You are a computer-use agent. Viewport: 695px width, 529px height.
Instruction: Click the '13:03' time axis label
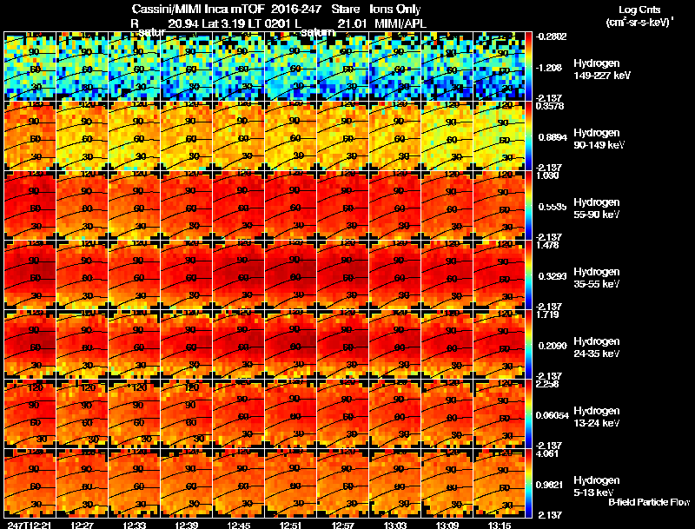point(395,526)
